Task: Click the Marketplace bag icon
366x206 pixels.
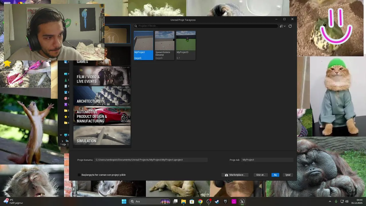Action: coord(226,175)
